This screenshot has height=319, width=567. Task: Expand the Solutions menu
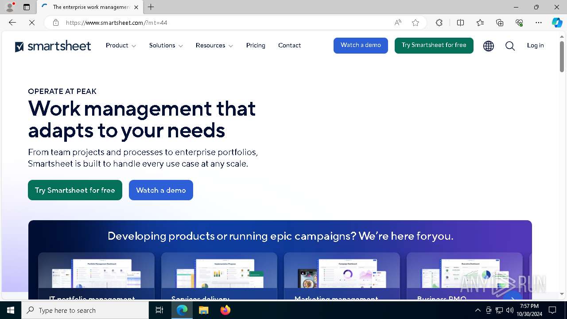[x=166, y=46]
